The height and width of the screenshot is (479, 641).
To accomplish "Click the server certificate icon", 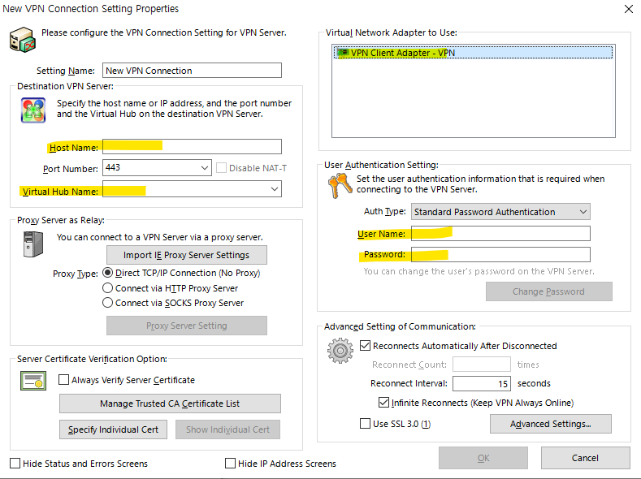I will click(x=33, y=381).
